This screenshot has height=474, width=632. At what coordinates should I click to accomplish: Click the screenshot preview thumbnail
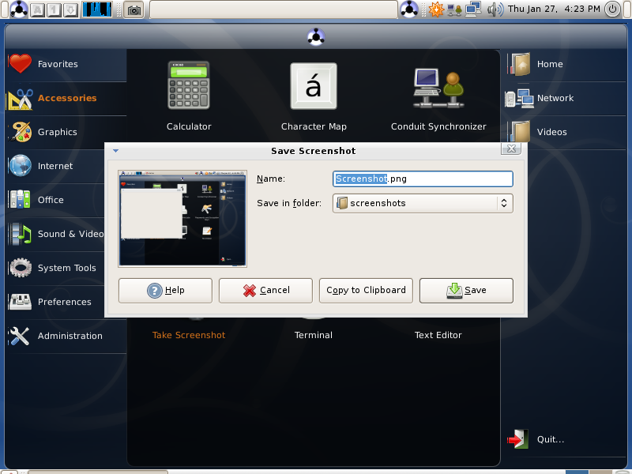(x=182, y=219)
